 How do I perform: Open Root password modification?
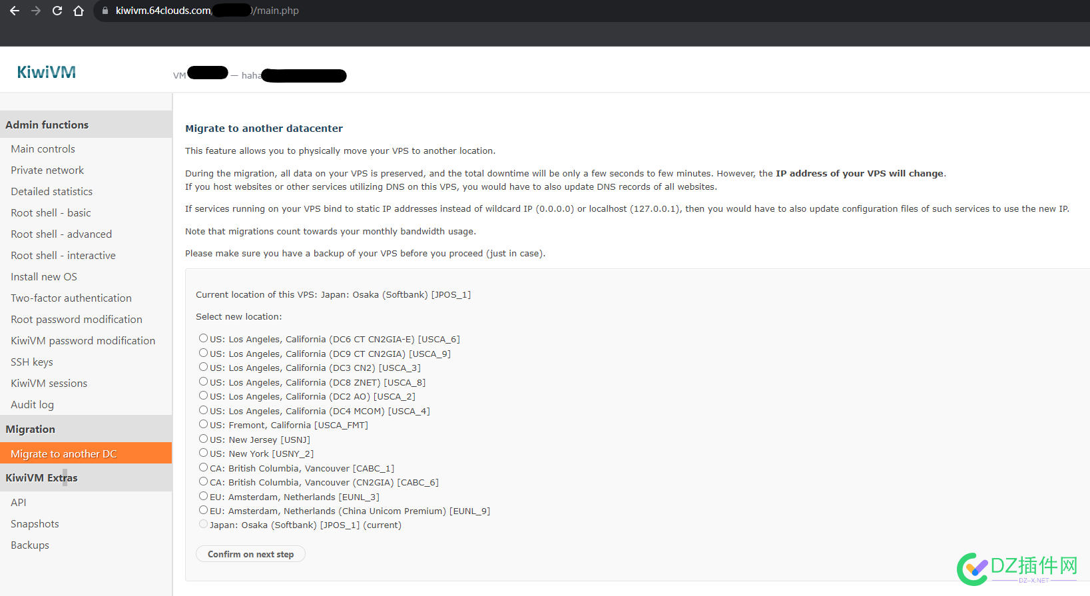pos(77,320)
